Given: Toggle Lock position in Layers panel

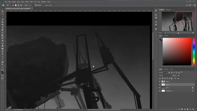Looking at the screenshot, I should tap(167, 78).
